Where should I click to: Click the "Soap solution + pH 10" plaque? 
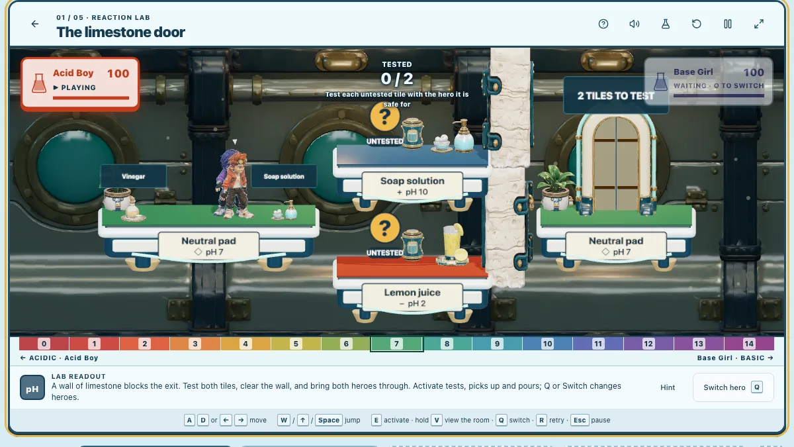[x=412, y=186]
